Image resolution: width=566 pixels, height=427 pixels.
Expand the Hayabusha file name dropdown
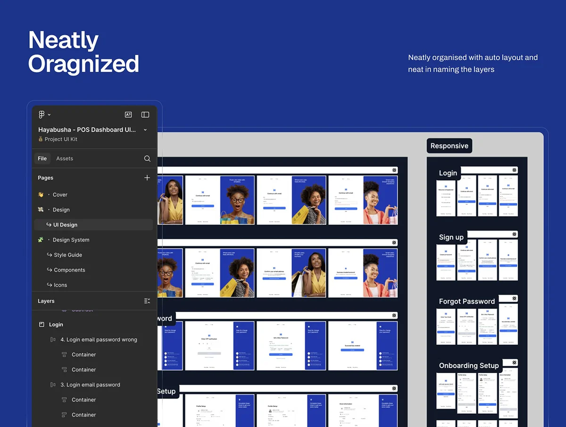point(145,129)
